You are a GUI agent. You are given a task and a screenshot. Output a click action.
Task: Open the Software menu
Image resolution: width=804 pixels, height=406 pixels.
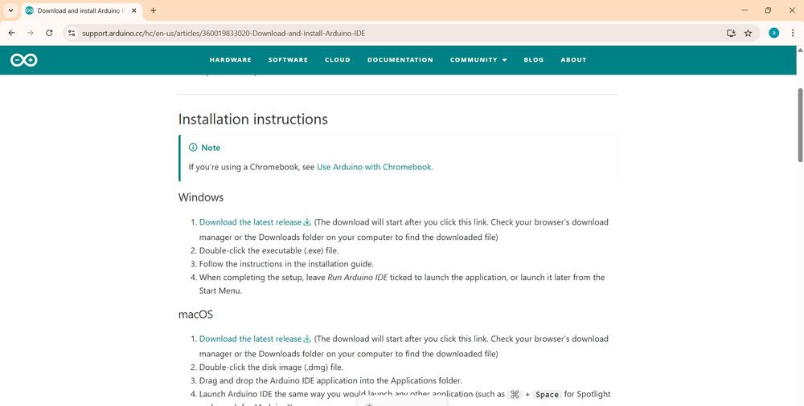(288, 60)
